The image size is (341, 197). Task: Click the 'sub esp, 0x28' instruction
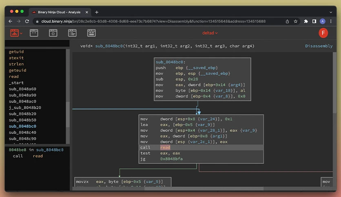tap(177, 79)
